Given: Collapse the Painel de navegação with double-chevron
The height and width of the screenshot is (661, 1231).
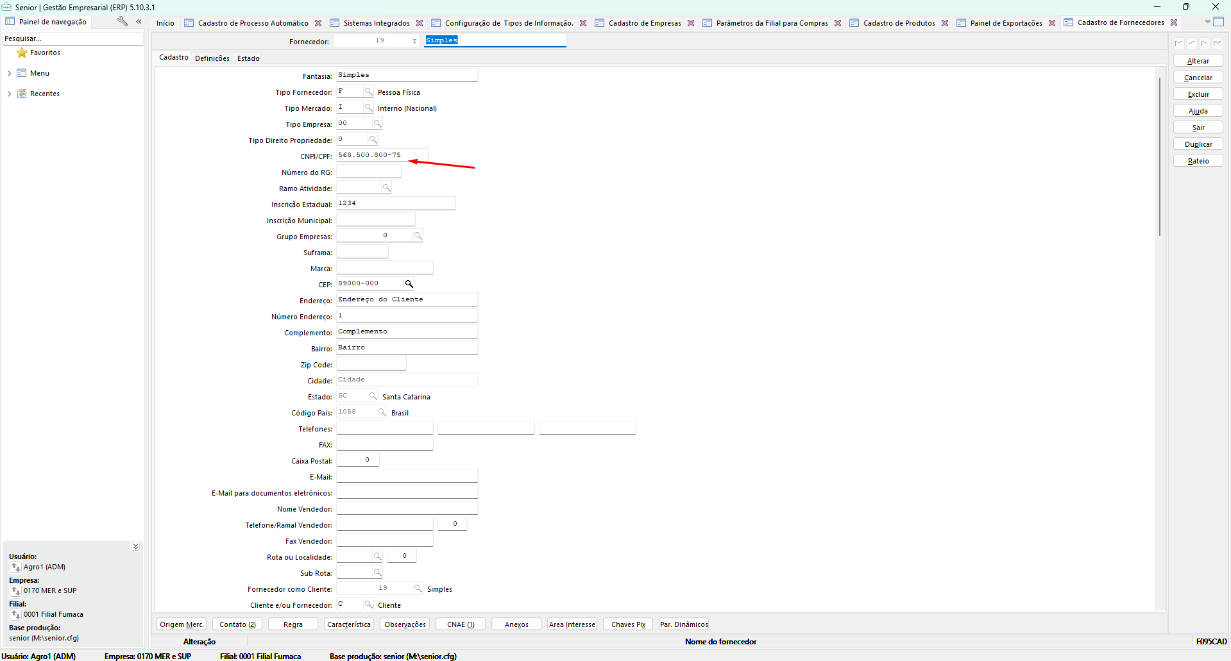Looking at the screenshot, I should (x=139, y=21).
